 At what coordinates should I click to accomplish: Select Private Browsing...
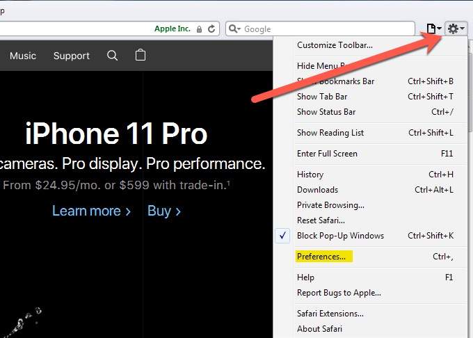(330, 205)
